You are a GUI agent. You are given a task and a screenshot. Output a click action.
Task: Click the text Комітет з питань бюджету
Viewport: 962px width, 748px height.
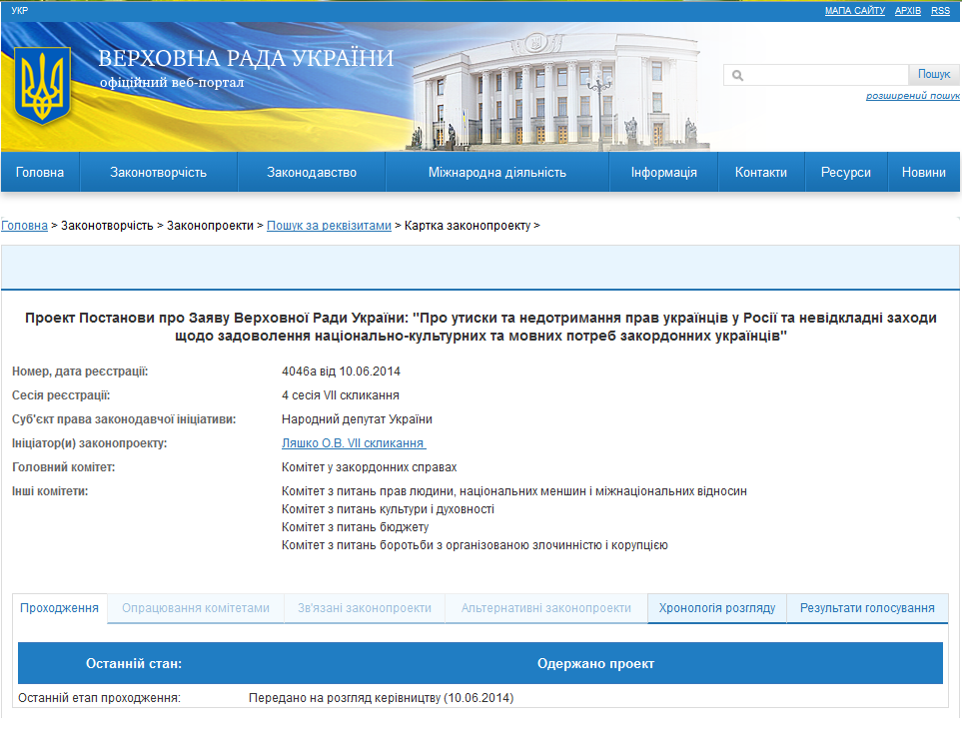[356, 527]
